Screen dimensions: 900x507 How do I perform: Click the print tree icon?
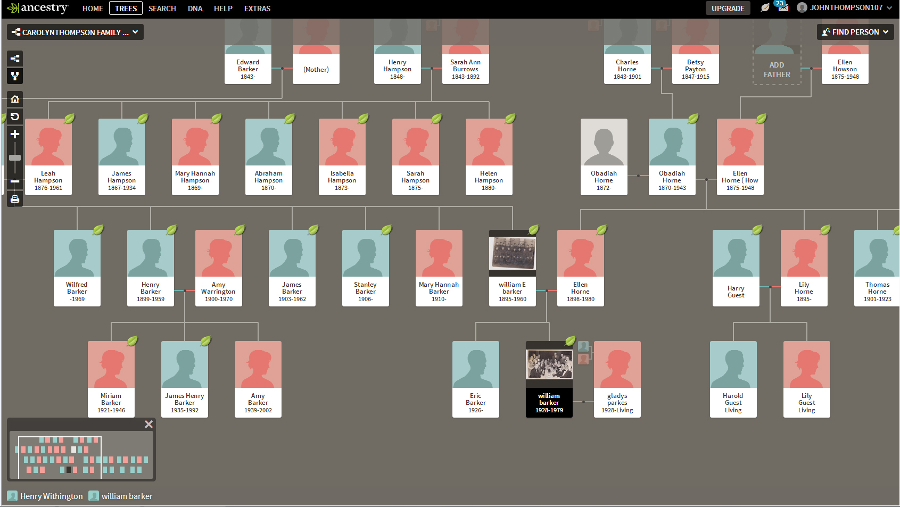pyautogui.click(x=15, y=199)
